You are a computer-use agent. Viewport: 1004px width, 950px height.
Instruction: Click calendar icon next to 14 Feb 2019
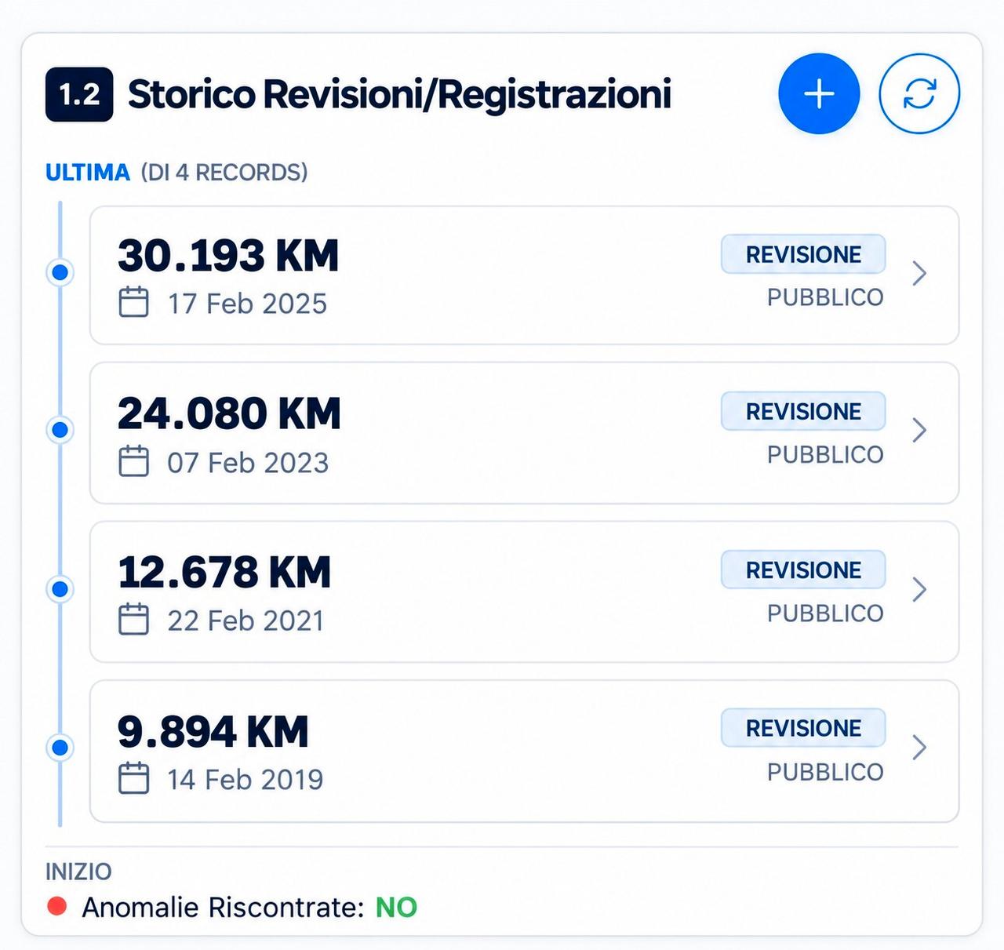coord(133,778)
